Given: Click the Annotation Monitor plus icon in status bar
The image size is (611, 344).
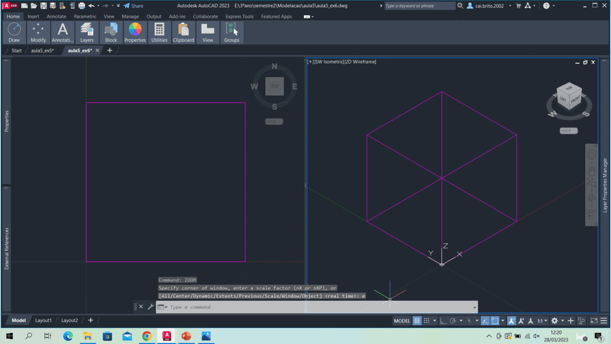Looking at the screenshot, I should coord(570,321).
